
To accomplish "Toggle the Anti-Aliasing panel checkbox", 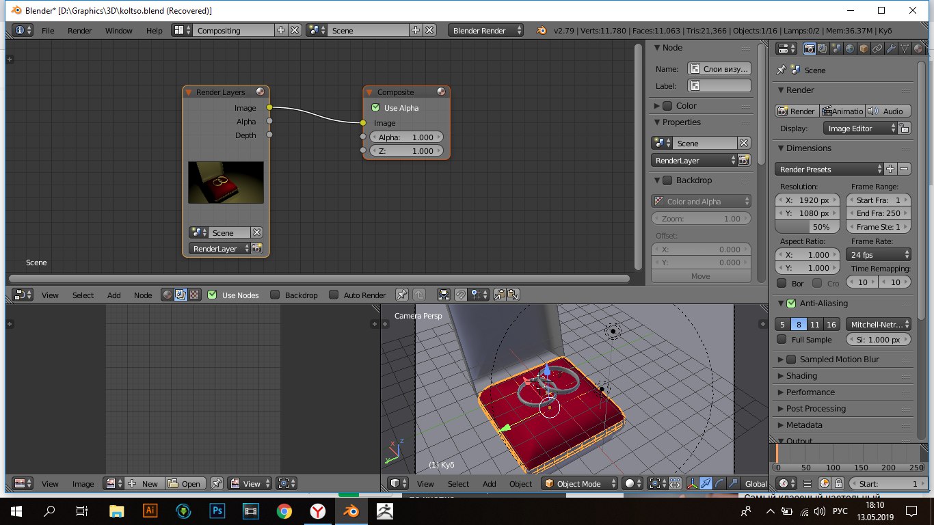I will click(x=792, y=304).
